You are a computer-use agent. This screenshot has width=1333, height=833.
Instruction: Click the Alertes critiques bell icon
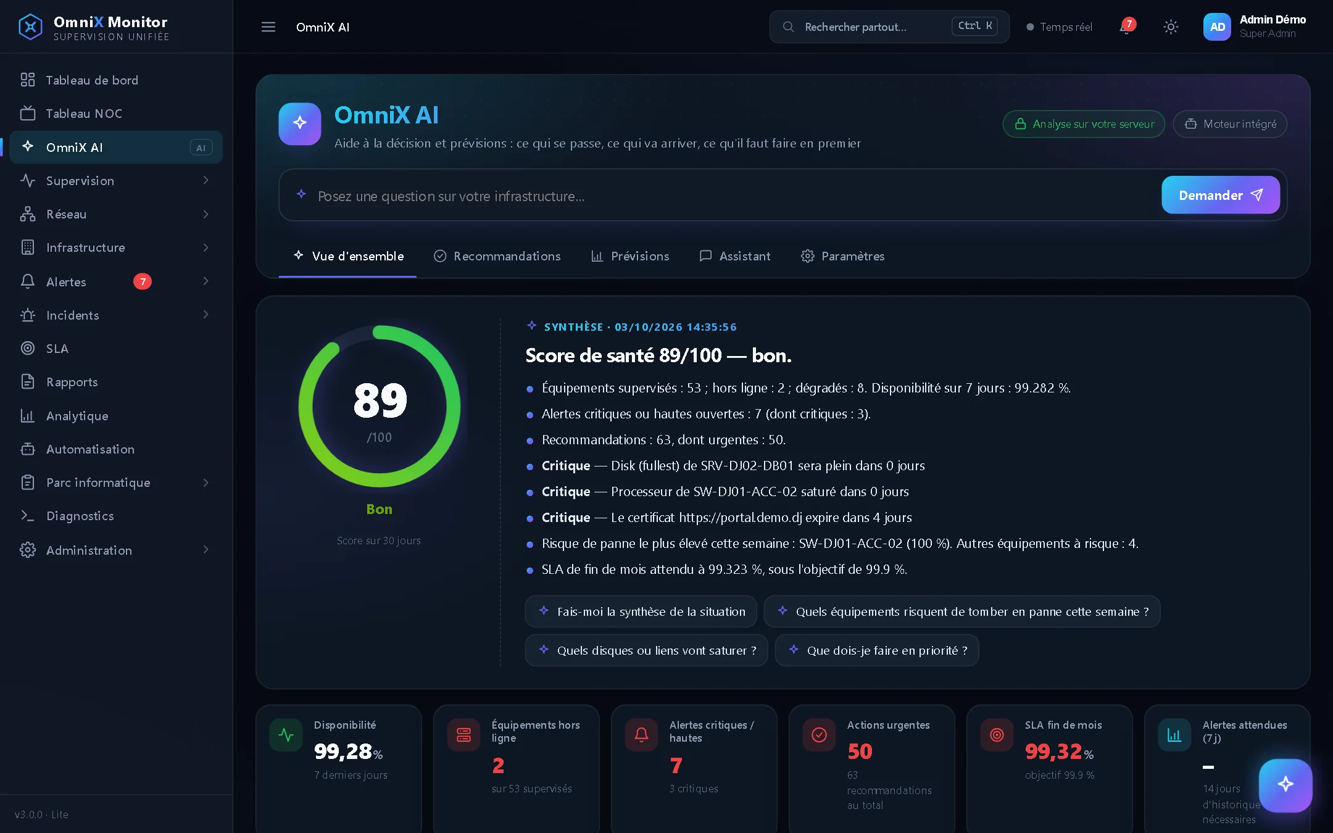coord(641,734)
